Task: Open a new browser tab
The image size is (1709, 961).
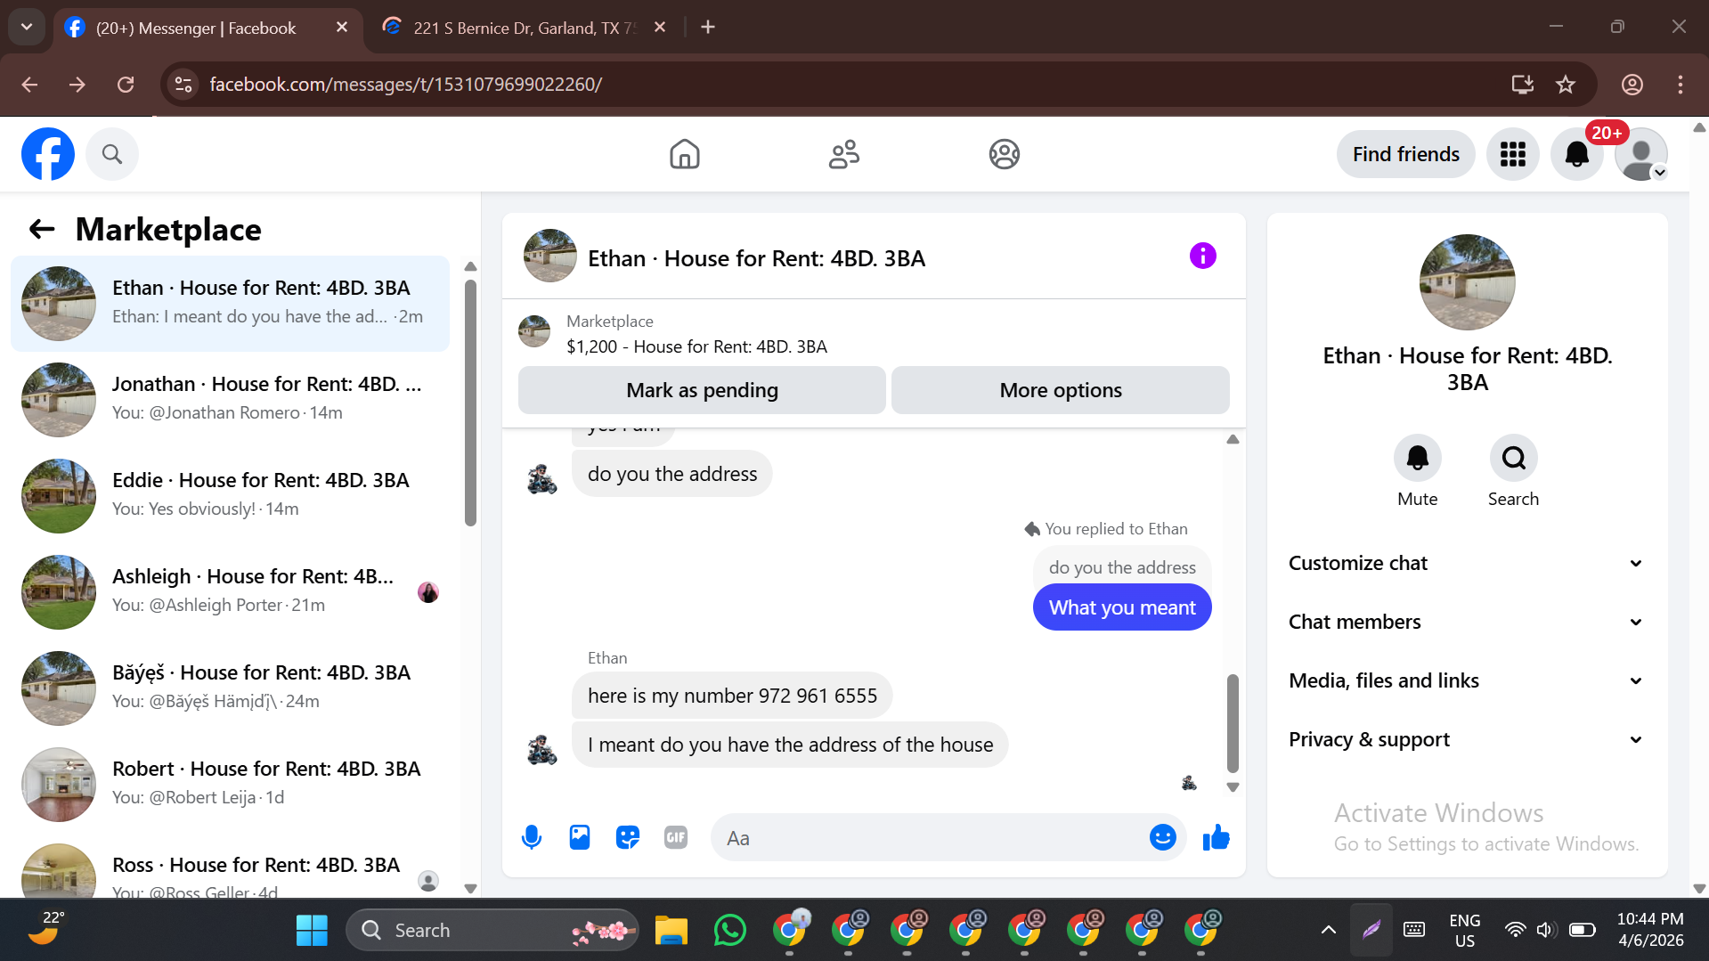Action: 708,28
